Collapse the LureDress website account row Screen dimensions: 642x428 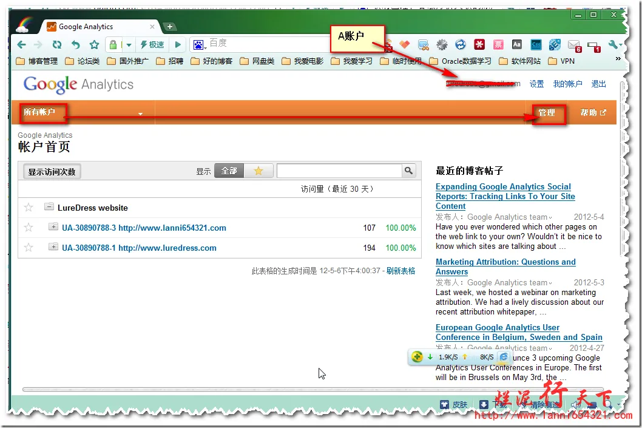pos(49,206)
